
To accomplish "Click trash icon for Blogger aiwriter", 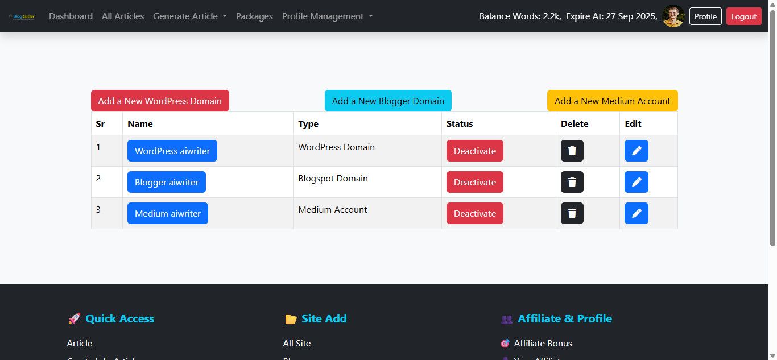I will coord(572,182).
